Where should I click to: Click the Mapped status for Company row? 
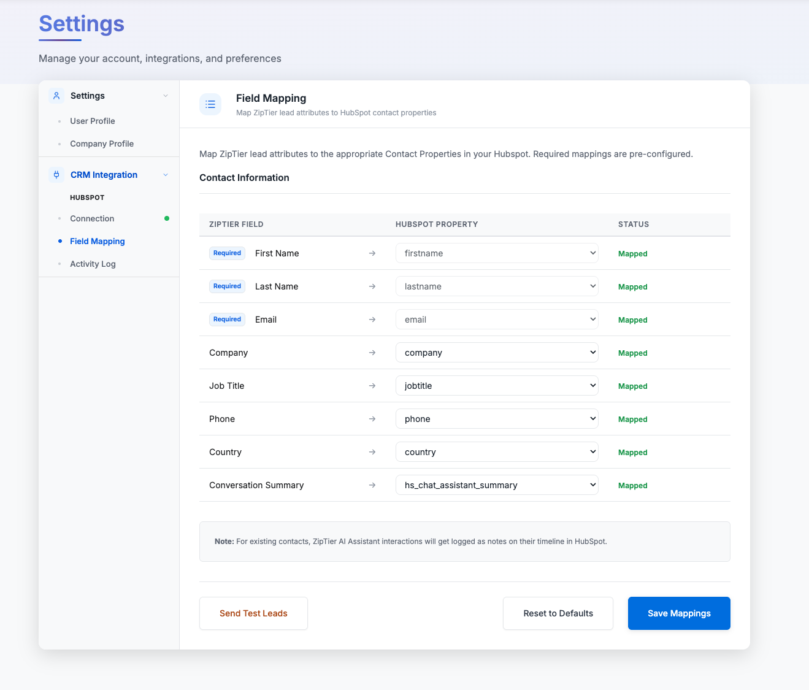633,353
